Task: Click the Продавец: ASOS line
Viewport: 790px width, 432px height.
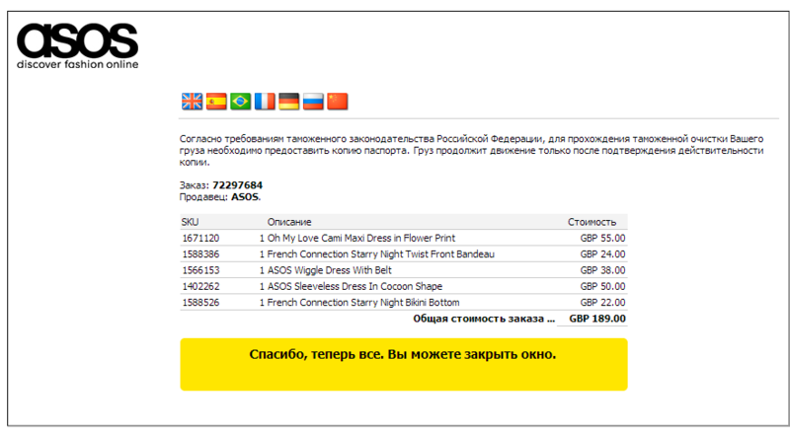Action: pyautogui.click(x=220, y=197)
